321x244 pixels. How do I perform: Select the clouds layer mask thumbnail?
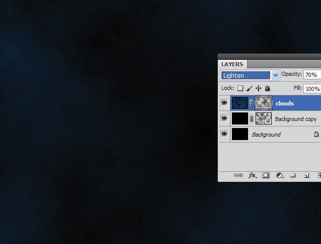pyautogui.click(x=264, y=103)
